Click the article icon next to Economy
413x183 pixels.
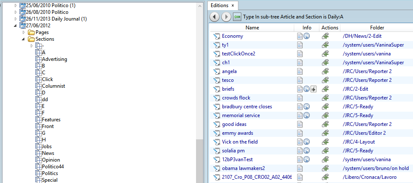217,37
